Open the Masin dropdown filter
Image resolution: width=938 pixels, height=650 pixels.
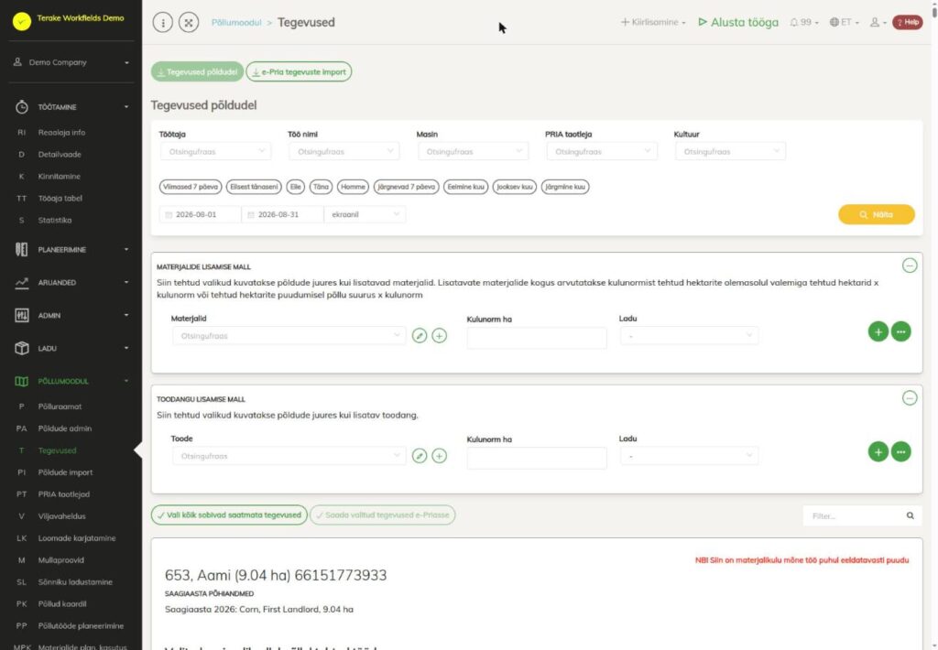pyautogui.click(x=473, y=152)
